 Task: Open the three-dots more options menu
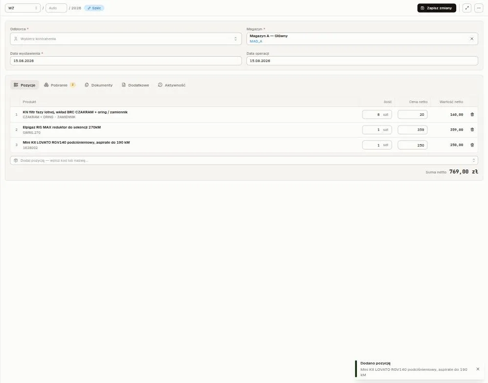[479, 8]
